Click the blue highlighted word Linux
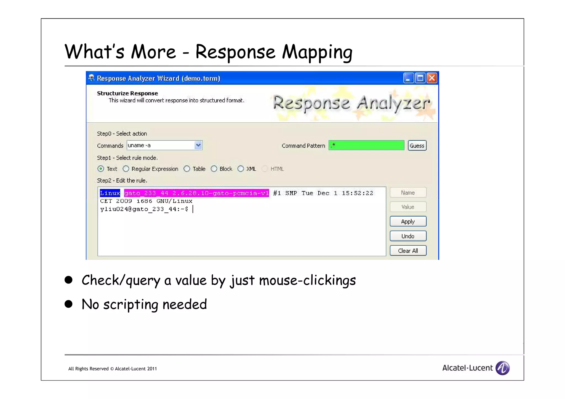 pyautogui.click(x=110, y=193)
